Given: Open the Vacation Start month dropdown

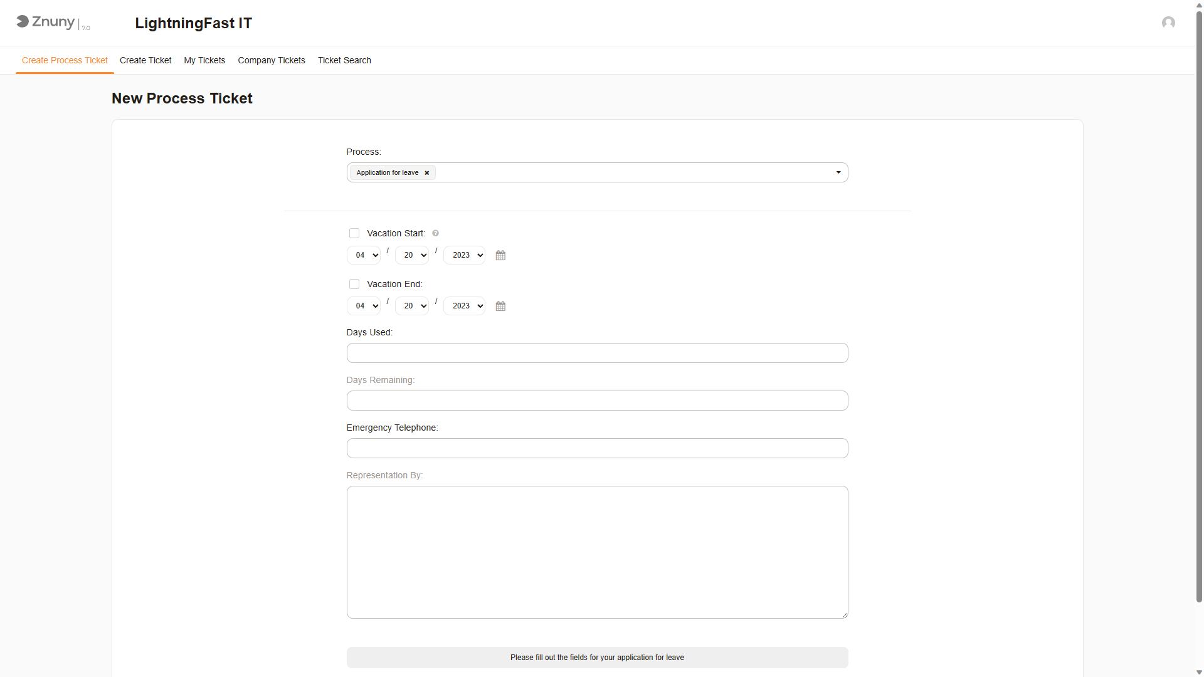Looking at the screenshot, I should point(364,255).
